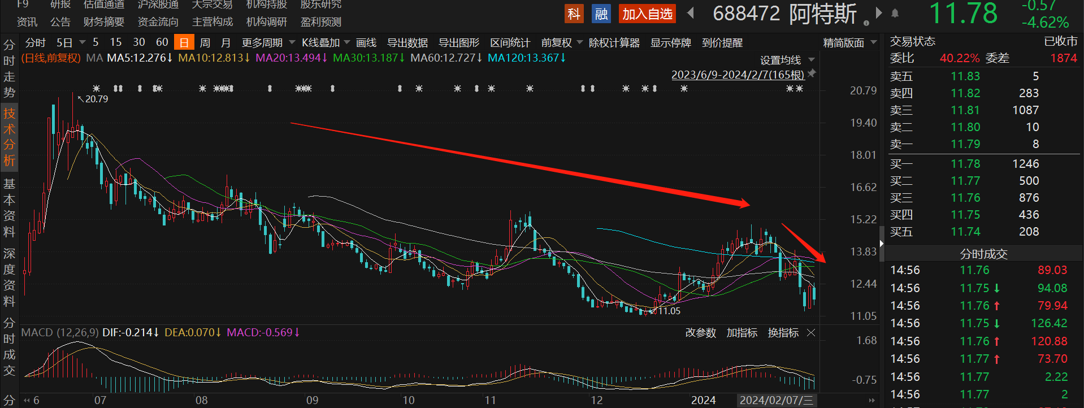Click the 分时成交 panel header
The height and width of the screenshot is (408, 1084).
point(983,254)
